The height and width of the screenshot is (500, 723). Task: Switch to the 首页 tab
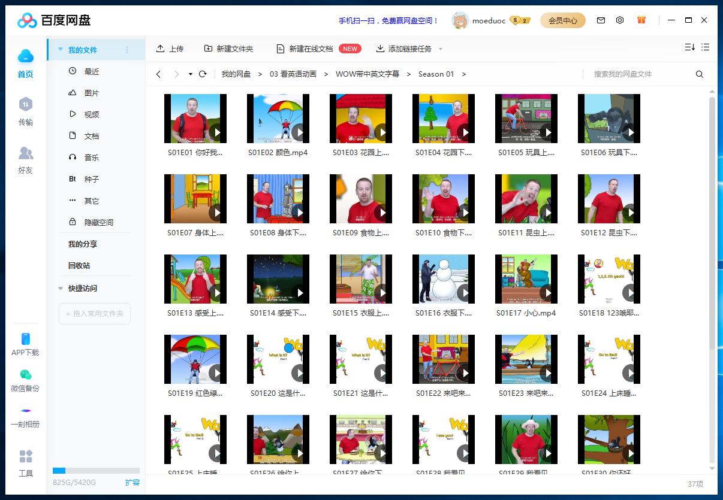26,62
